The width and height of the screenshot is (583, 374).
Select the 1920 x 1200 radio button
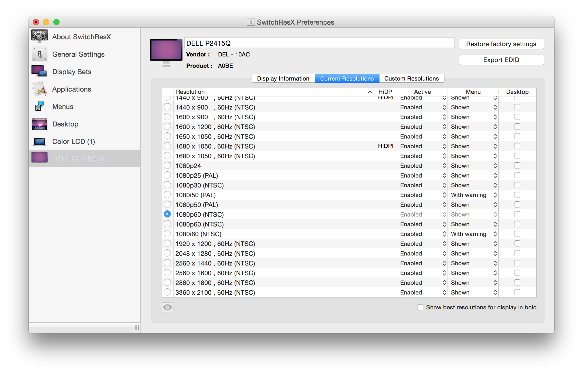point(167,243)
